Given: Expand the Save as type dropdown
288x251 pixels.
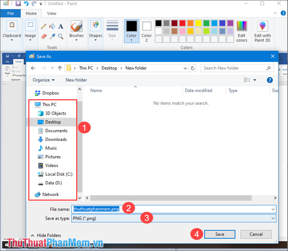Looking at the screenshot, I should [273, 218].
